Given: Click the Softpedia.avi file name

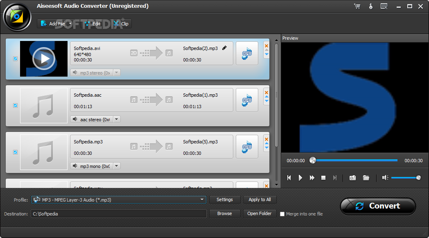Looking at the screenshot, I should point(87,48).
